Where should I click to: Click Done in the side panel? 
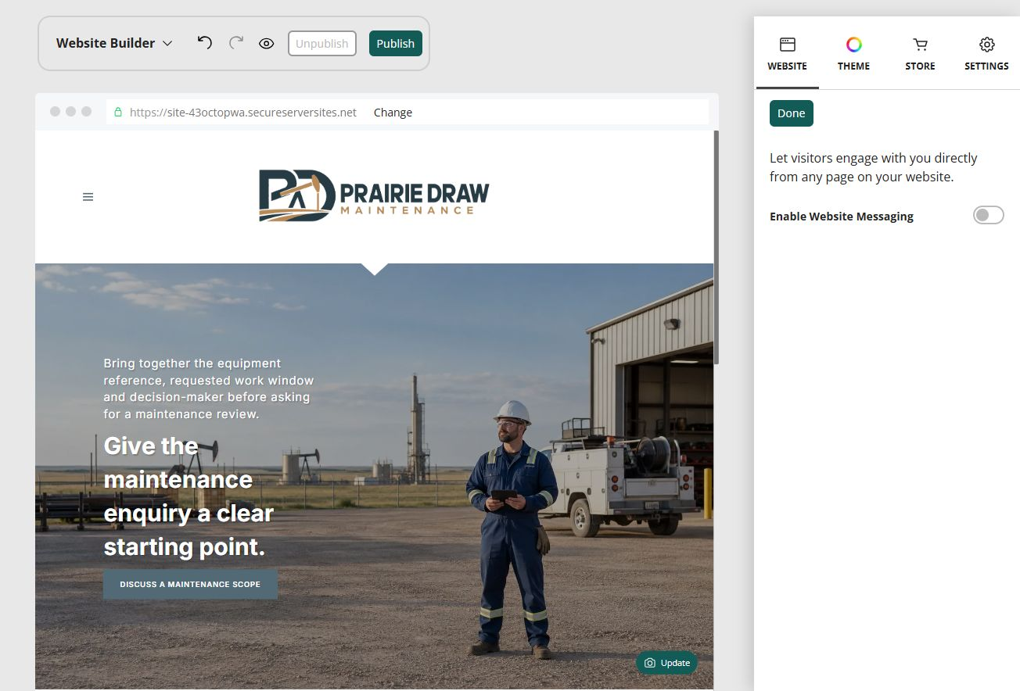(x=792, y=113)
